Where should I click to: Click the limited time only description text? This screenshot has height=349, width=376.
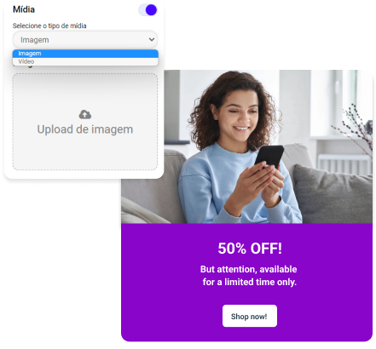[249, 282]
